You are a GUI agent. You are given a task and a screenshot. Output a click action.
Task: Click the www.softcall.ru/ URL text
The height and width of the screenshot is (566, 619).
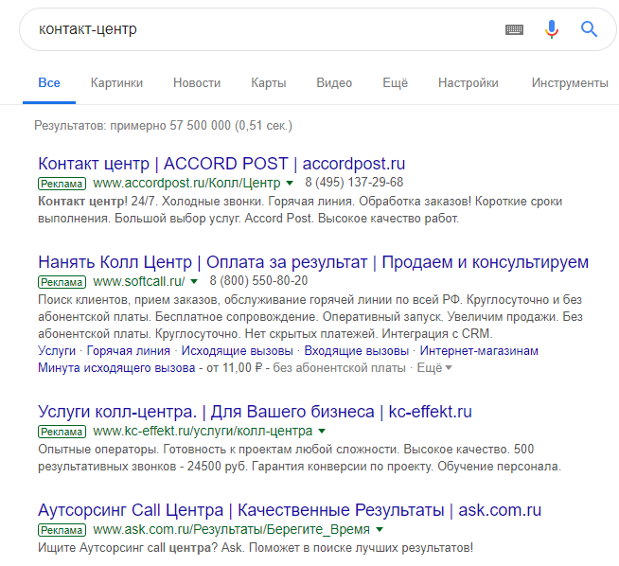pyautogui.click(x=138, y=281)
